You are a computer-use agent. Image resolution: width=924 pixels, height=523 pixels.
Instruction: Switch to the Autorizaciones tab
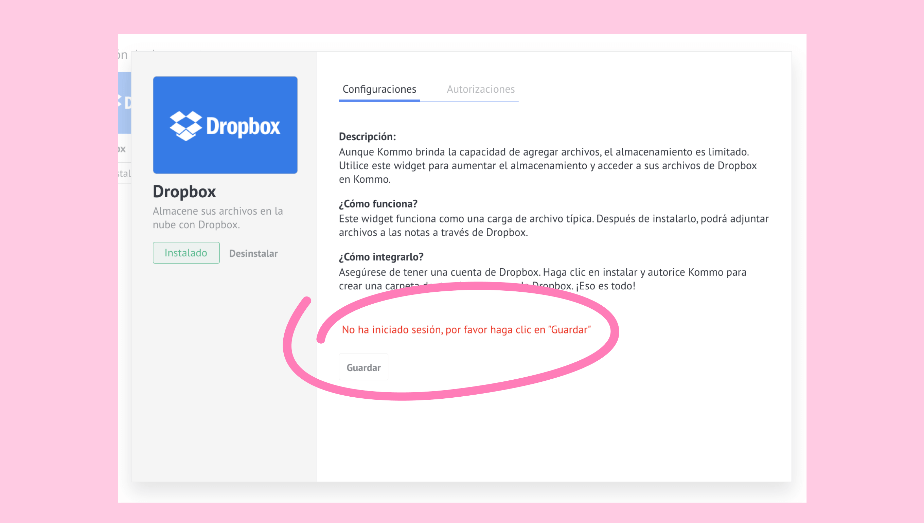[480, 89]
